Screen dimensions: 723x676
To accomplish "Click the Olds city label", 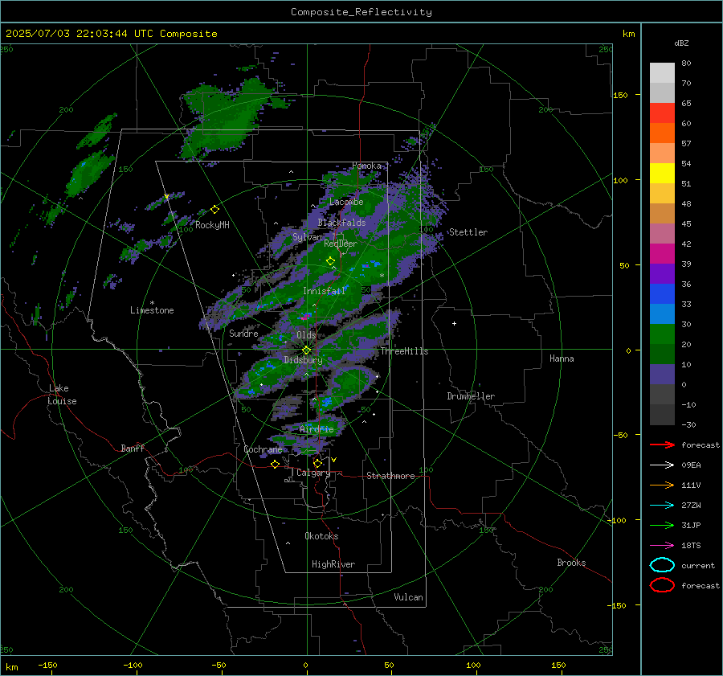I will [x=306, y=335].
